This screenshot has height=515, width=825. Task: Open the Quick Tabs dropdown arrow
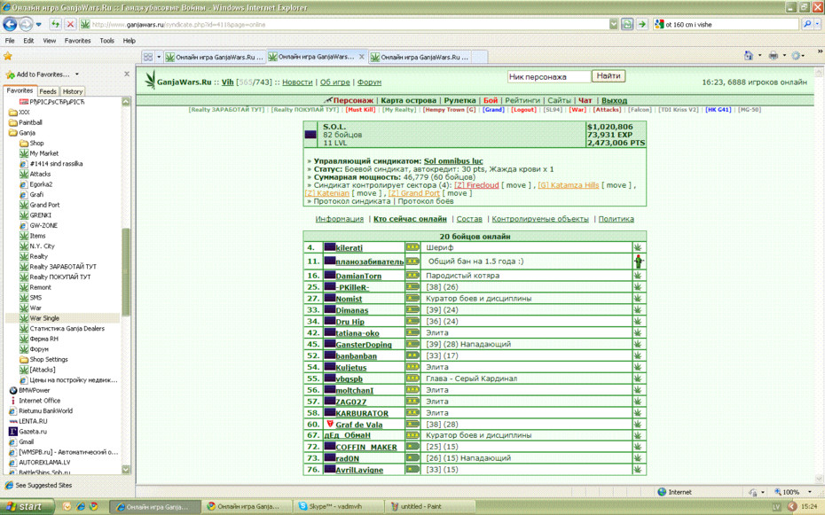pos(159,57)
